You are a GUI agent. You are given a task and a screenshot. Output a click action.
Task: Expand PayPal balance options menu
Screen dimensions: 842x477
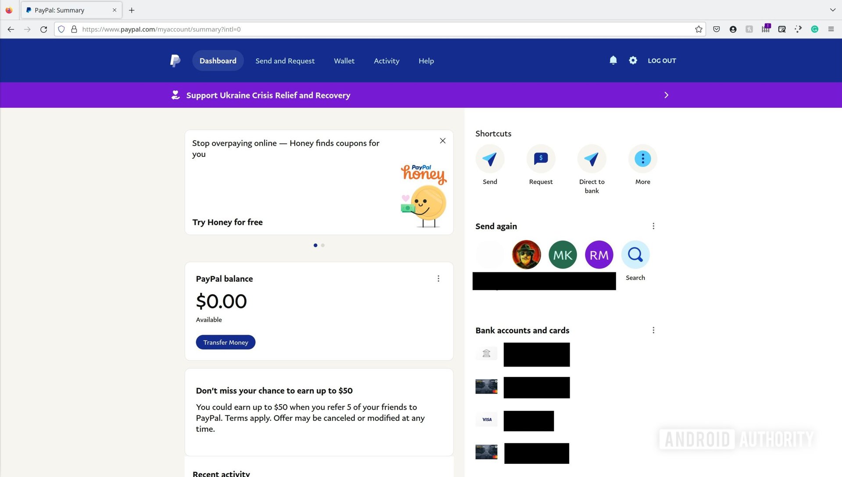coord(439,278)
